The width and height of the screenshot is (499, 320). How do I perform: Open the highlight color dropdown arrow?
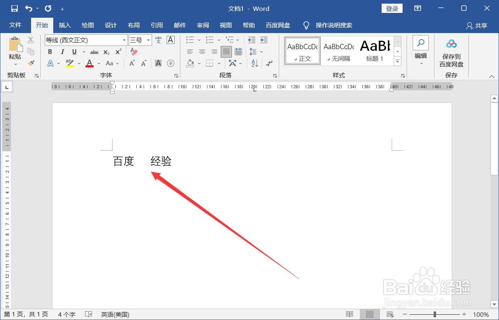79,64
